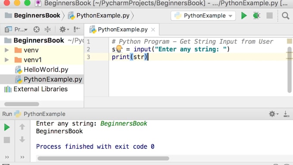Open Search Everywhere magnifier icon
The image size is (293, 165).
tap(286, 16)
